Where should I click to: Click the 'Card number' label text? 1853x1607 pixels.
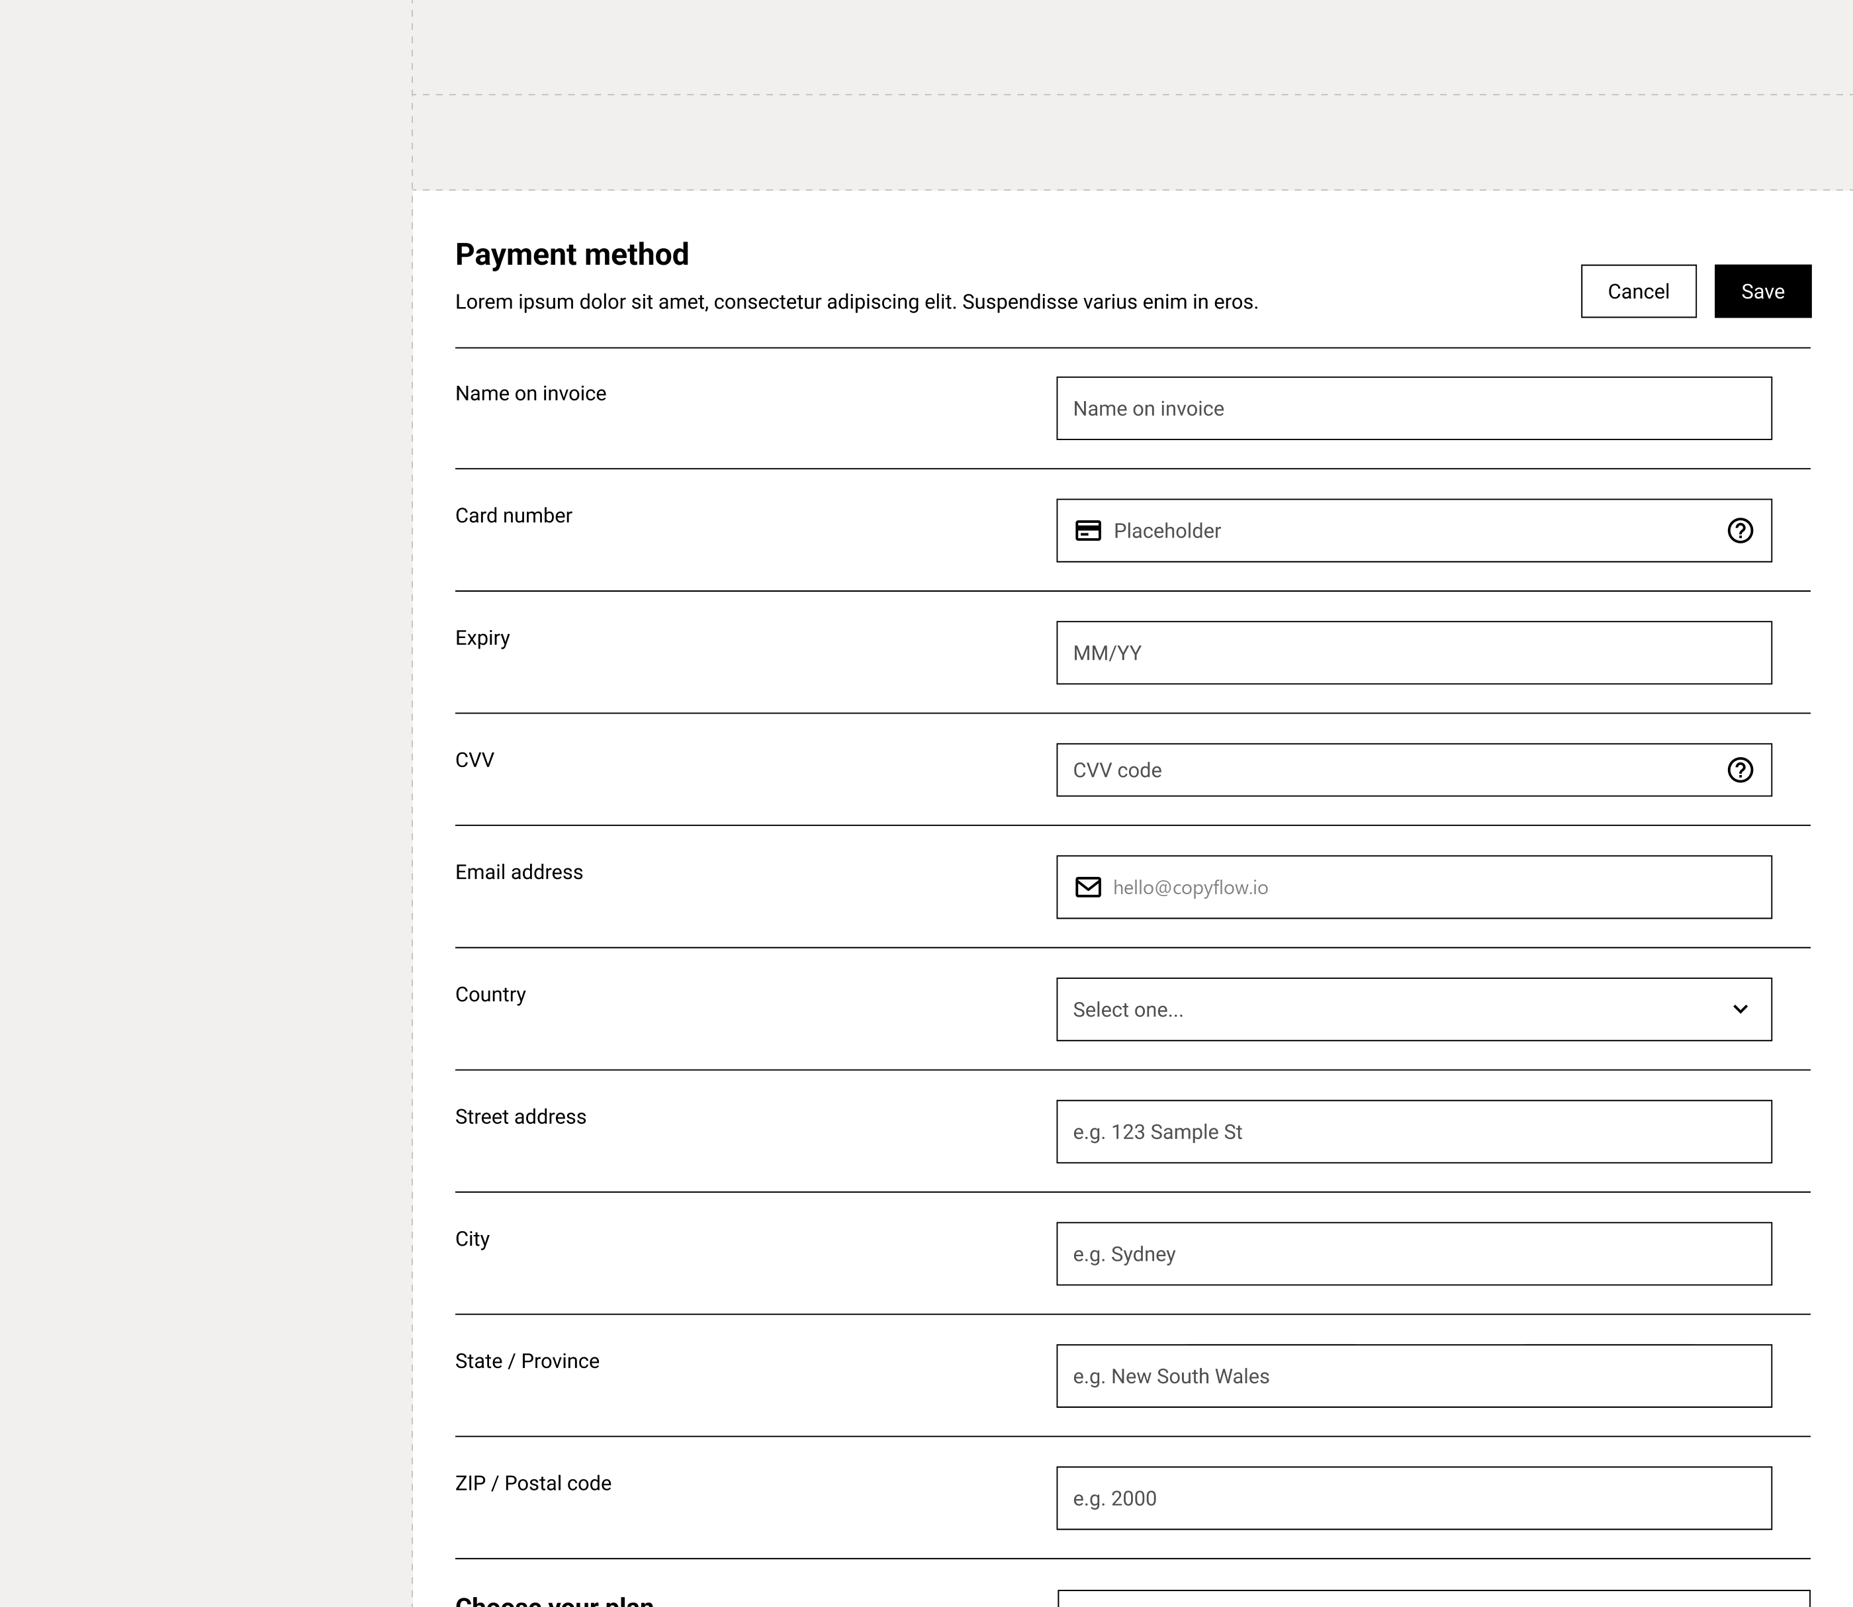coord(514,516)
